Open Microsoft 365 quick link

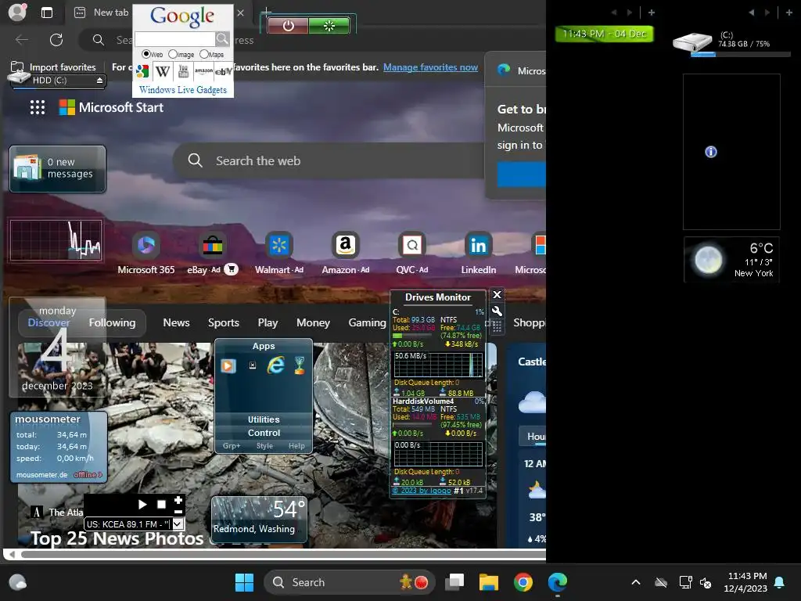point(146,254)
